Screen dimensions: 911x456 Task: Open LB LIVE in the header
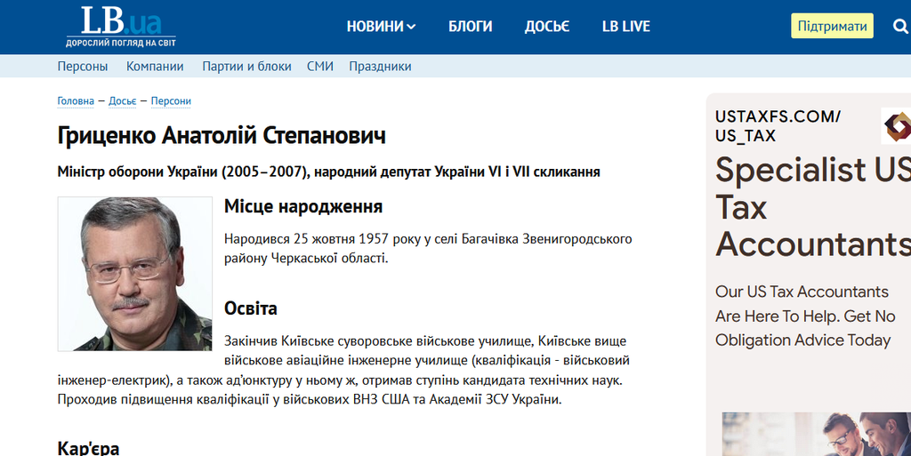tap(625, 26)
